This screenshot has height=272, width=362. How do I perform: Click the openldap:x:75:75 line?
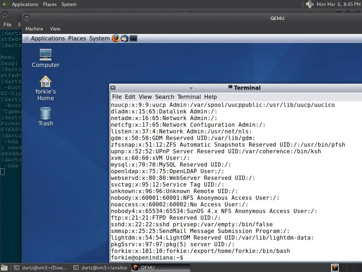tap(167, 171)
